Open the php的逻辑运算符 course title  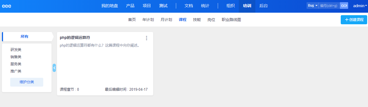[x=75, y=38]
